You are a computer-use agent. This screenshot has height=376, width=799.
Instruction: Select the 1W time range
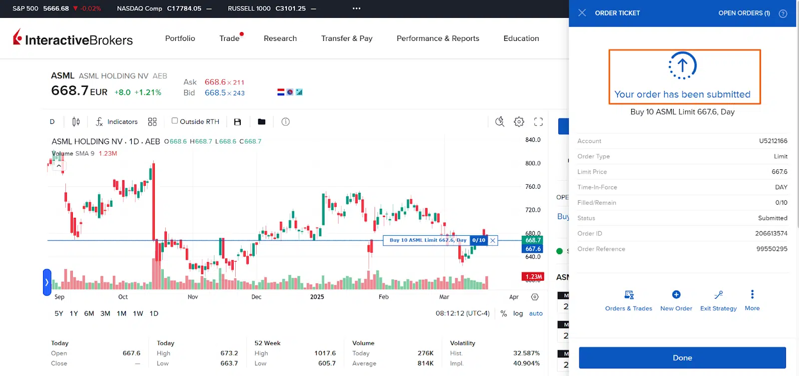pyautogui.click(x=138, y=314)
